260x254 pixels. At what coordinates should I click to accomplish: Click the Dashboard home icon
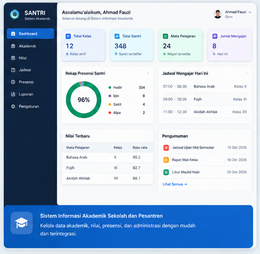point(13,33)
